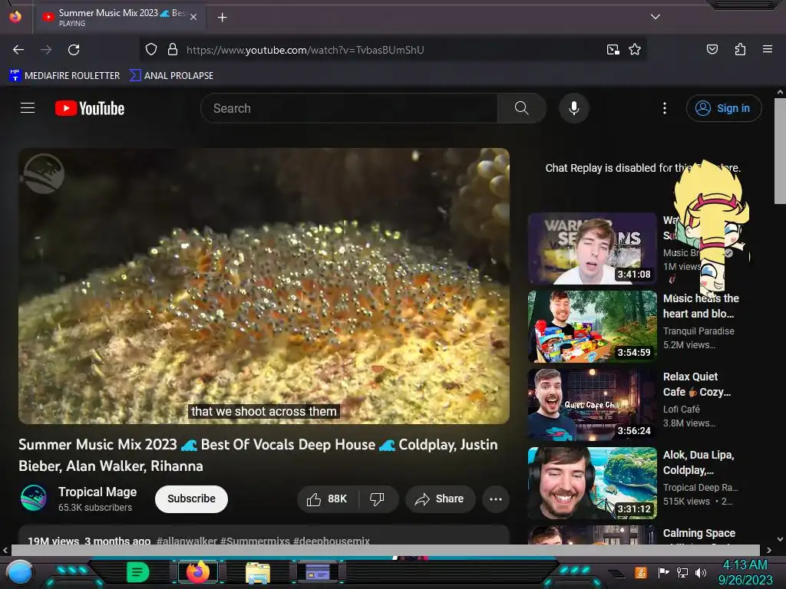Image resolution: width=786 pixels, height=589 pixels.
Task: Like the video with 88K thumbs up
Action: tap(328, 499)
